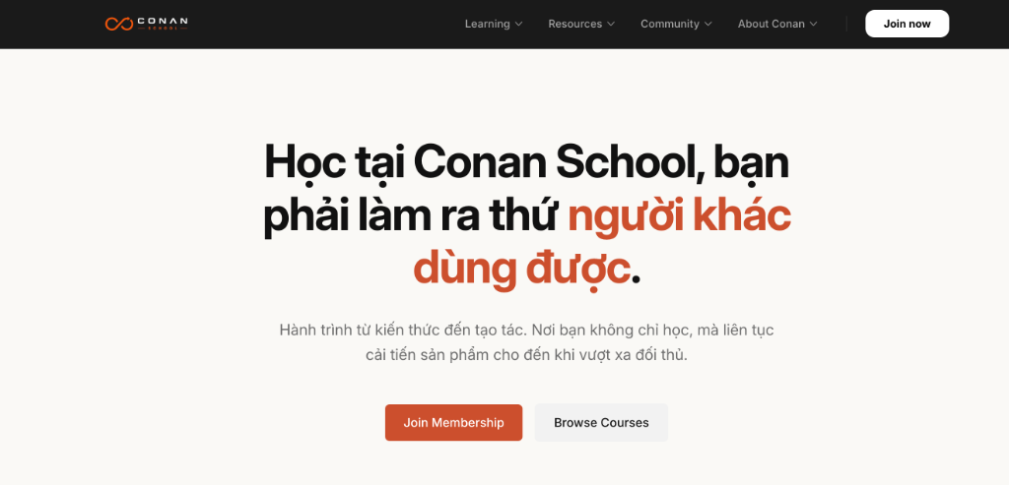Click the Join Membership button
Viewport: 1009px width, 485px height.
(453, 423)
